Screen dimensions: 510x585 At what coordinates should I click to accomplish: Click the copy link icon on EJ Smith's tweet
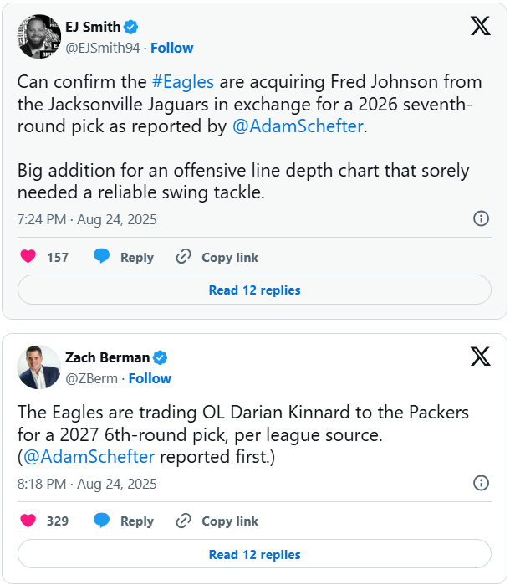coord(184,257)
